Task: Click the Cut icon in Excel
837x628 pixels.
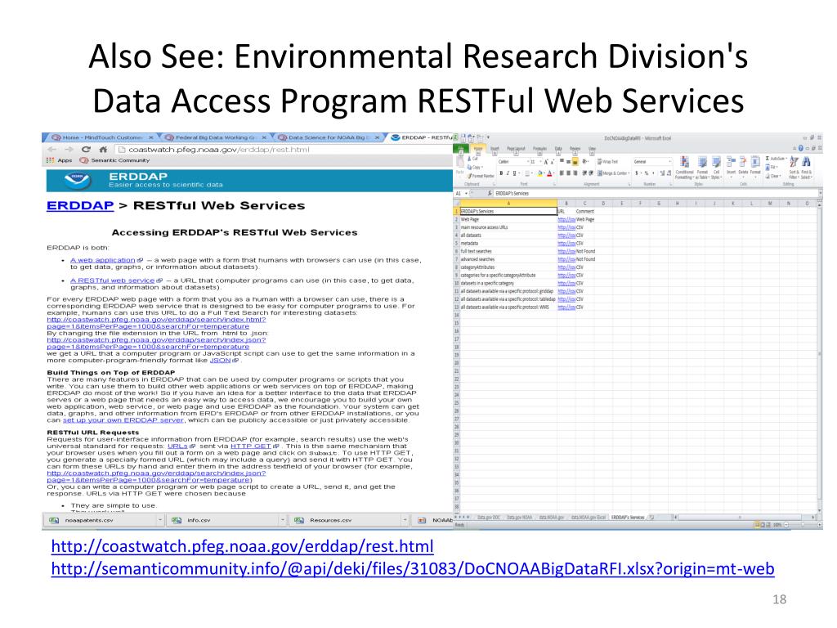Action: pos(473,159)
